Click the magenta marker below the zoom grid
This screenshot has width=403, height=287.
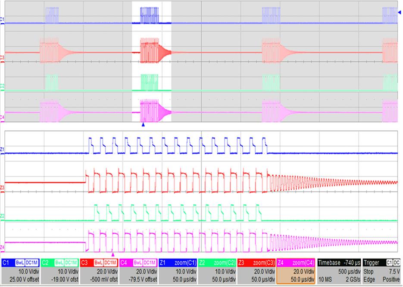[112, 255]
